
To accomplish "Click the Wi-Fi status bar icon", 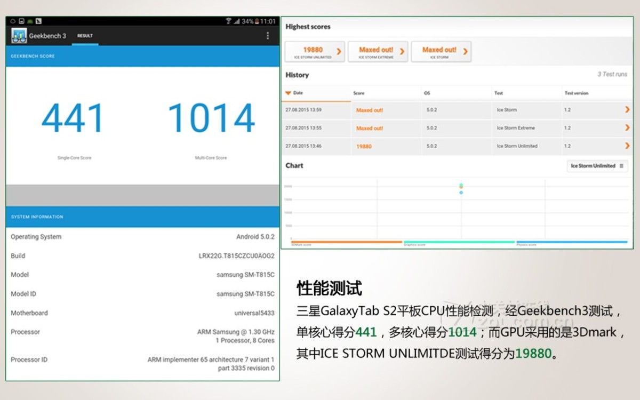I will coord(228,21).
